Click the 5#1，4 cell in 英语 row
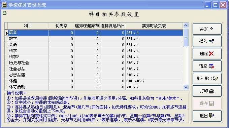This screenshot has width=229, height=128. point(154,45)
